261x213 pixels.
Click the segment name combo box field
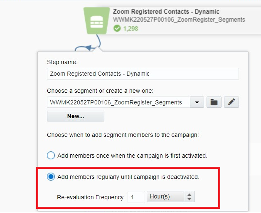pyautogui.click(x=118, y=102)
